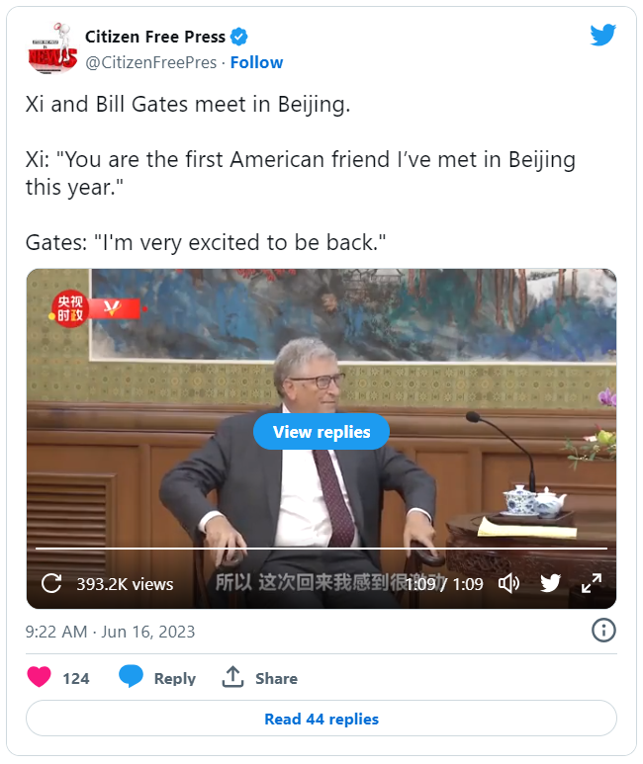
Task: Open the video on Twitter via the bird icon
Action: (550, 583)
